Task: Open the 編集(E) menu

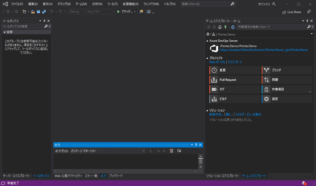Action: (33, 4)
